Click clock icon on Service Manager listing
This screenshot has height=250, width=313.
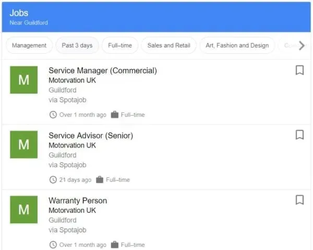click(53, 115)
